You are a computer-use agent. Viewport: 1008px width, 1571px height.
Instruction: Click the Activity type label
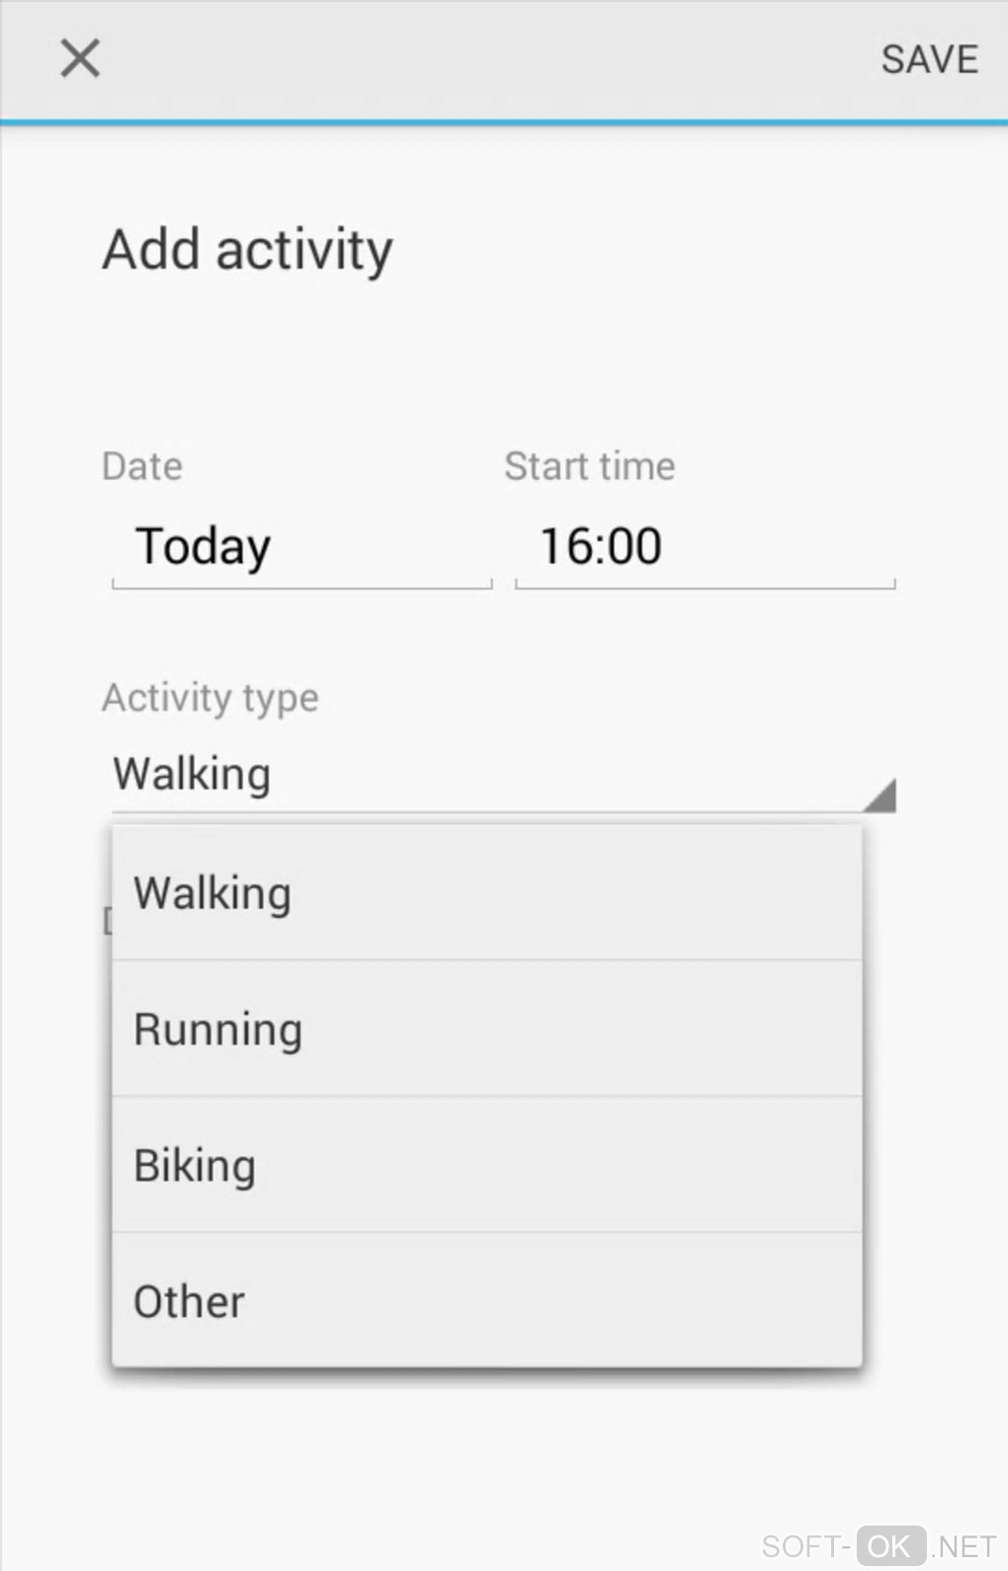210,698
